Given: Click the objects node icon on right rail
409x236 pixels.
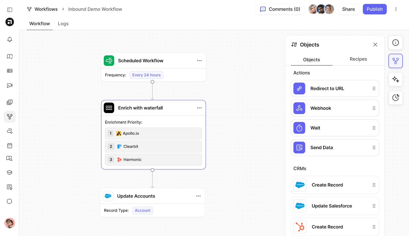Looking at the screenshot, I should click(395, 61).
